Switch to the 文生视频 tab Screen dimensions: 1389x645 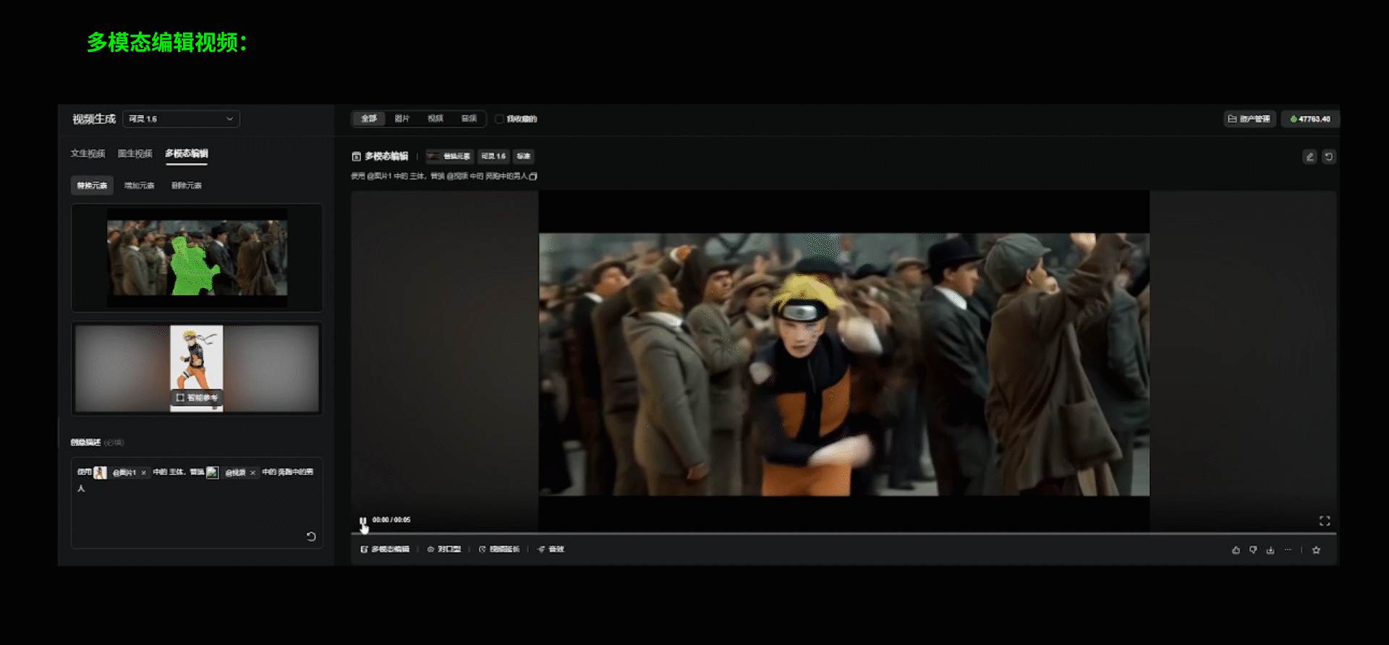pos(88,153)
